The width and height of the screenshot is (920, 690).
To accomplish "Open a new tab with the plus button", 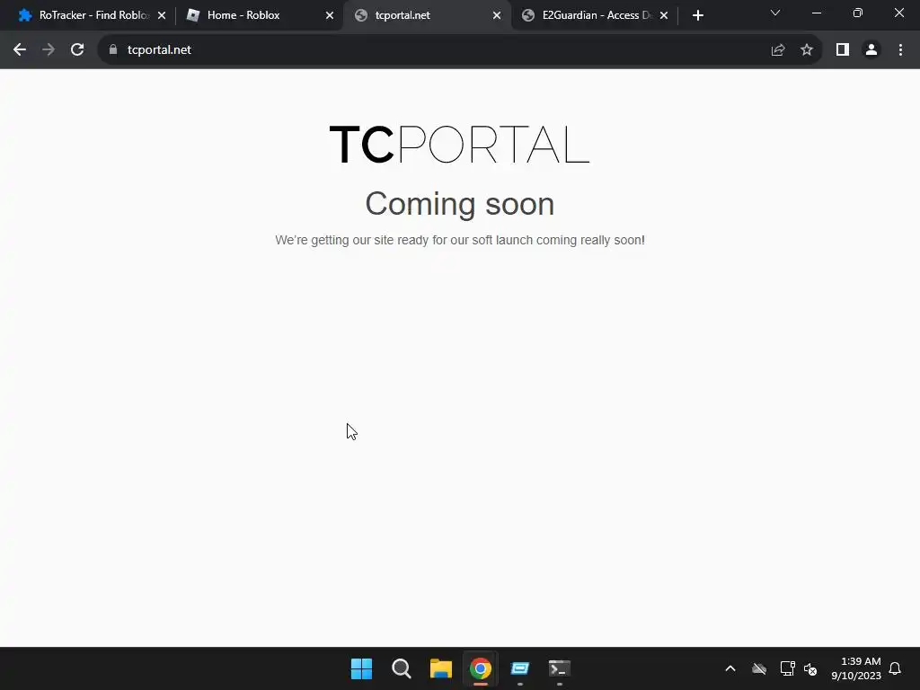I will coord(697,15).
